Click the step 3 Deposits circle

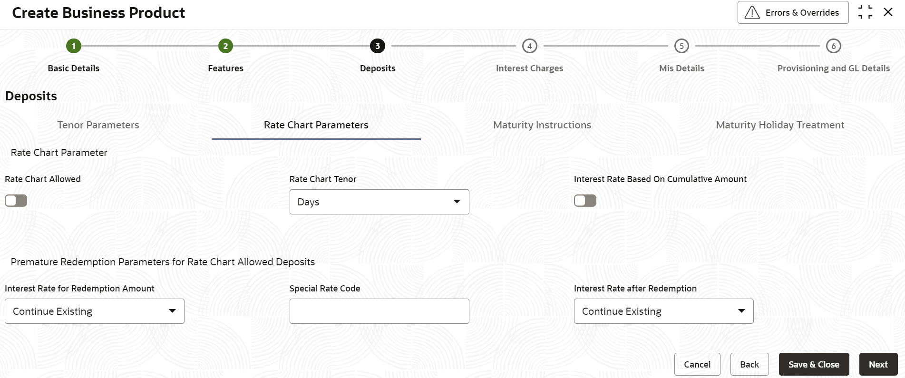coord(378,46)
